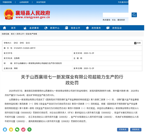The width and height of the screenshot is (147, 134).
Task: Click the document icon beside 信息公开
Action: [66, 28]
